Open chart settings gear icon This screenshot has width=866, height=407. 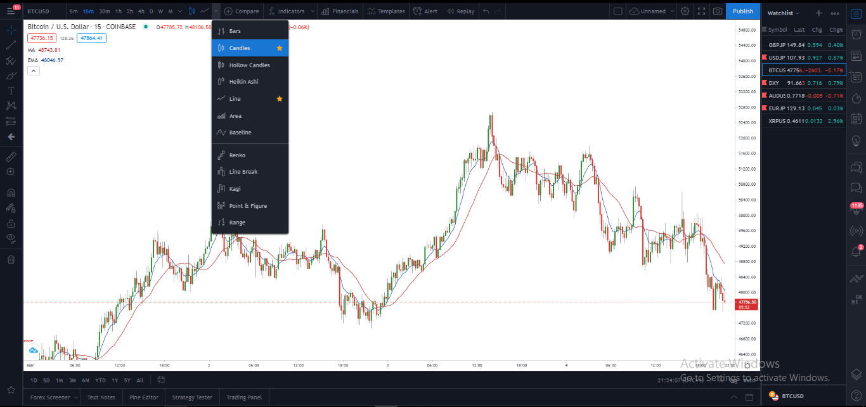(685, 11)
